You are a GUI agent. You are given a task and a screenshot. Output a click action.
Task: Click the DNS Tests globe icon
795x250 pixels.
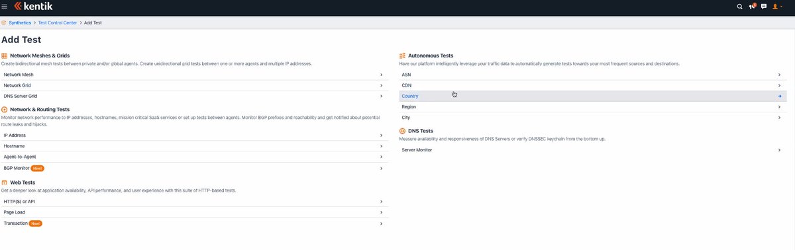[402, 131]
